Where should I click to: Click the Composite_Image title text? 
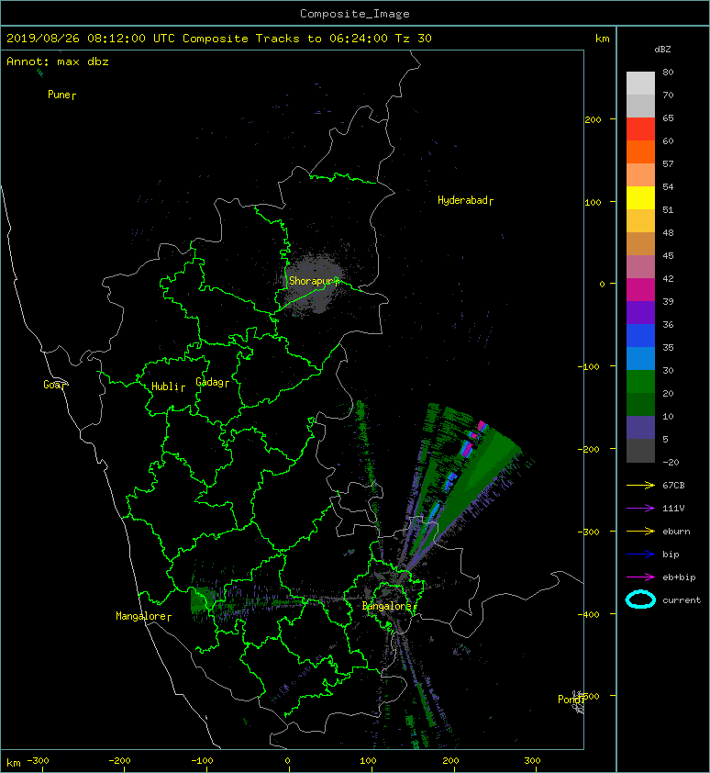pyautogui.click(x=355, y=14)
